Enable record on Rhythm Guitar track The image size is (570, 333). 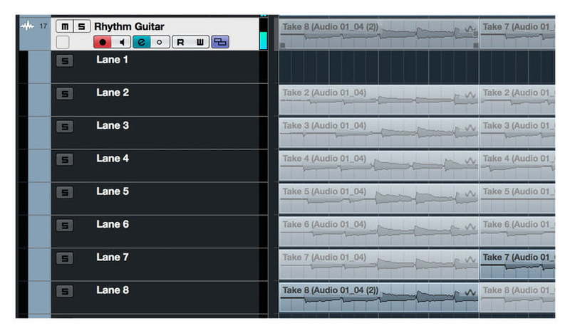tap(103, 42)
